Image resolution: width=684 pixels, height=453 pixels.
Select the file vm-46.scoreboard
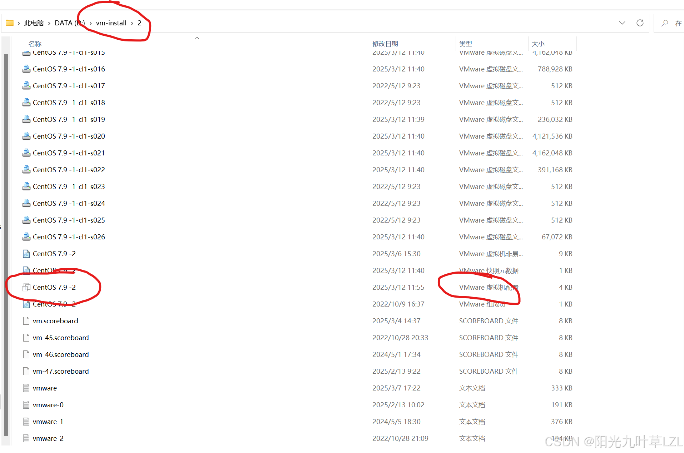pos(61,354)
